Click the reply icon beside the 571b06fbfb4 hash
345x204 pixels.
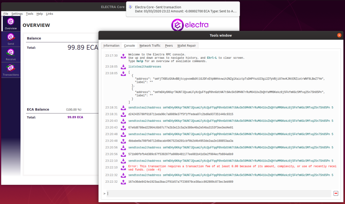(x=123, y=154)
